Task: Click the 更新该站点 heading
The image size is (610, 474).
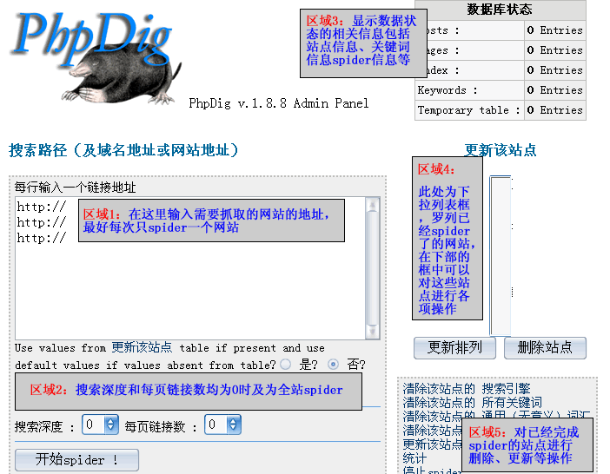Action: click(x=501, y=150)
